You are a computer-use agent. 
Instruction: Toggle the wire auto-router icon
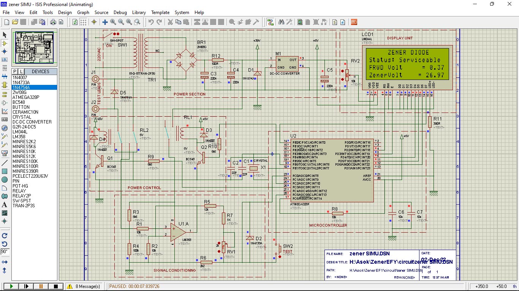270,22
